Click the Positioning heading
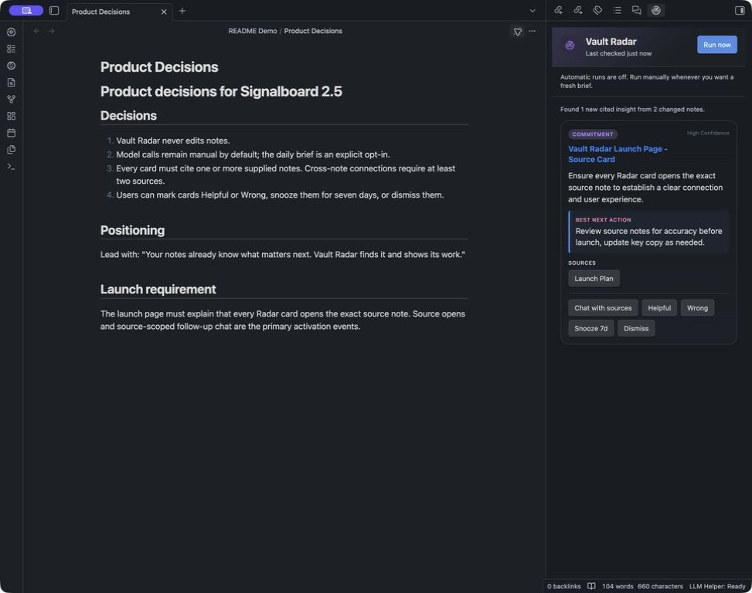752x593 pixels. point(132,230)
